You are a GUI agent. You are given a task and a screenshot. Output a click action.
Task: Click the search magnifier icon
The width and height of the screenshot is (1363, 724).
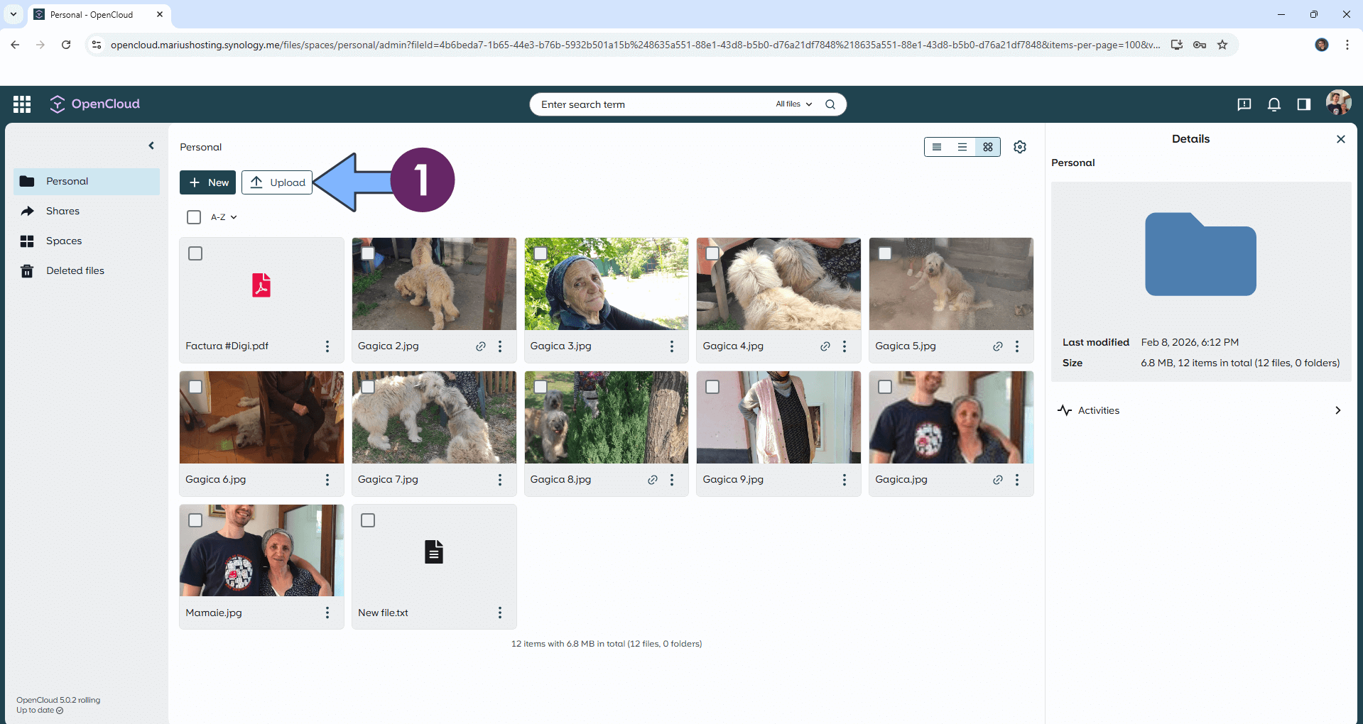[830, 104]
